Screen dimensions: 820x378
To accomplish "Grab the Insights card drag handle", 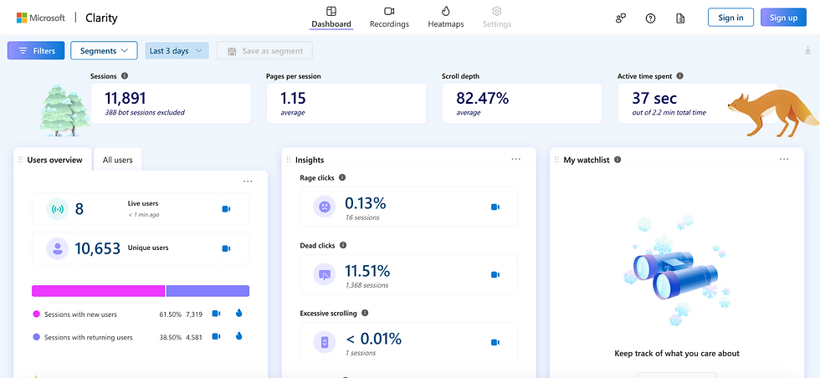I will pyautogui.click(x=289, y=160).
